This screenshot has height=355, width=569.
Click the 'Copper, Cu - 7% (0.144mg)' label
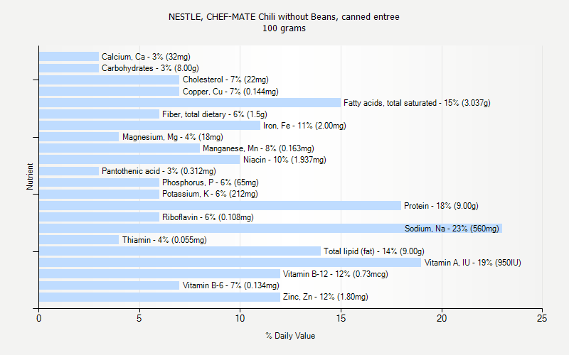tap(230, 92)
